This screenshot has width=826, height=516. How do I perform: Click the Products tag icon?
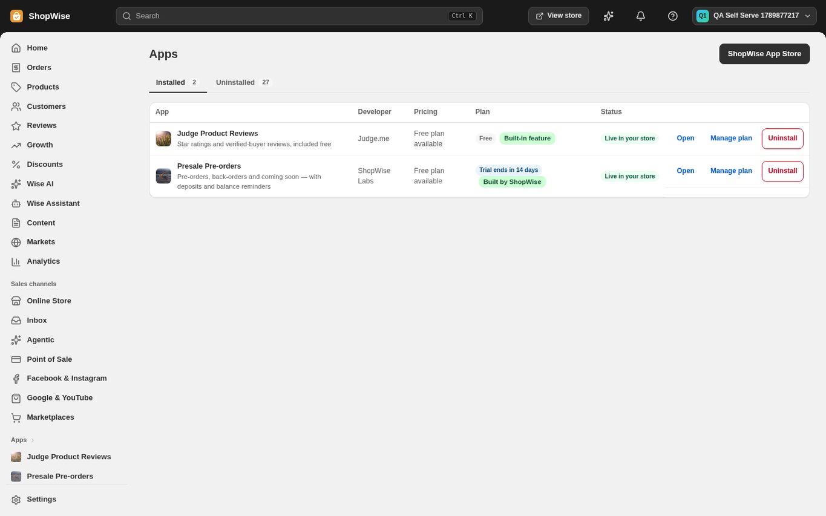[16, 87]
